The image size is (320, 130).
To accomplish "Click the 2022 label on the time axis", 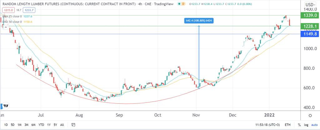I will (269, 116).
